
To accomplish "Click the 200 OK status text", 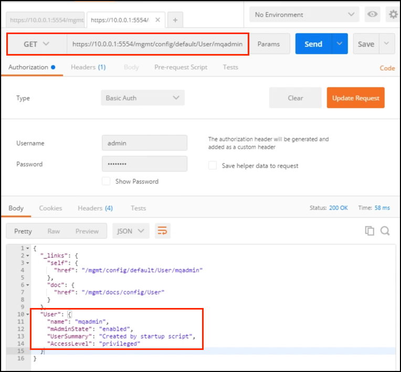I will pos(339,208).
